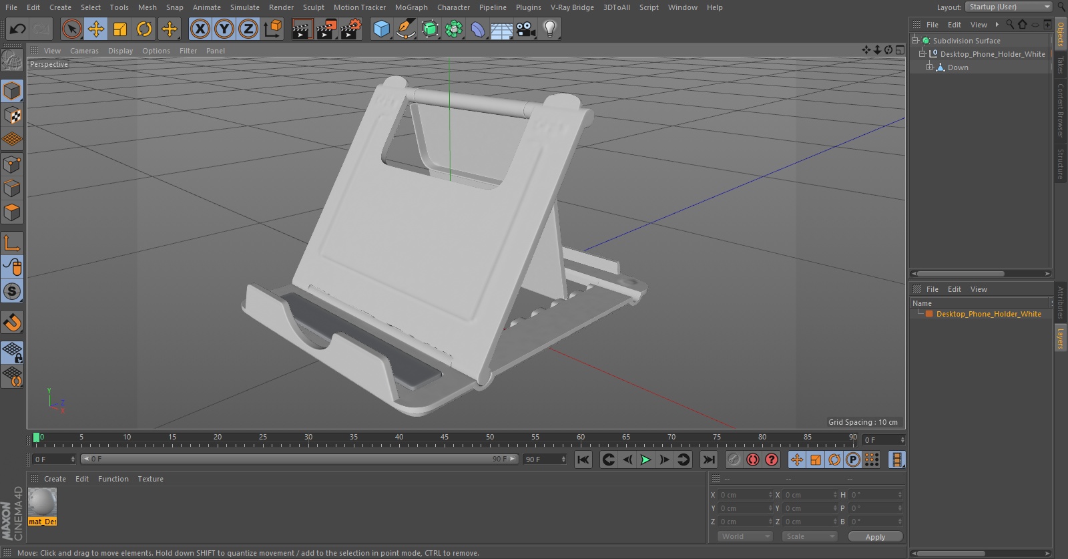This screenshot has height=559, width=1068.
Task: Add a Floor environment object
Action: pos(501,29)
